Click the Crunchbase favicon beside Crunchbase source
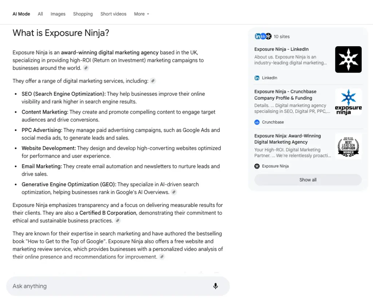Screen dimensions: 373x302 257,122
